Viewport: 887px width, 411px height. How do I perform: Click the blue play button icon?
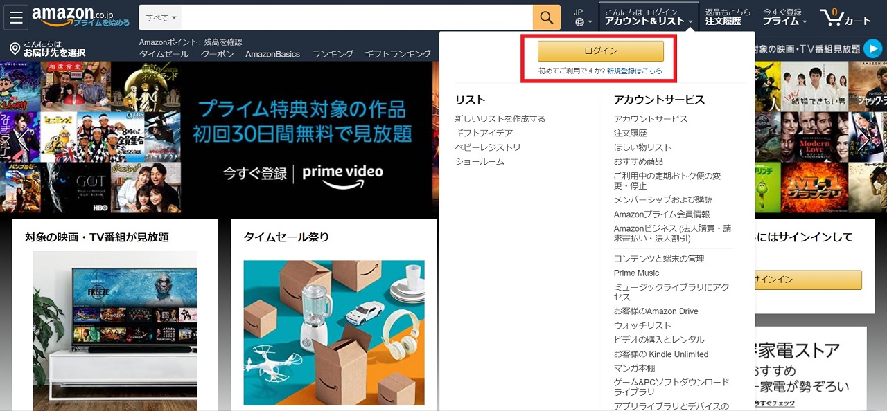coord(872,48)
